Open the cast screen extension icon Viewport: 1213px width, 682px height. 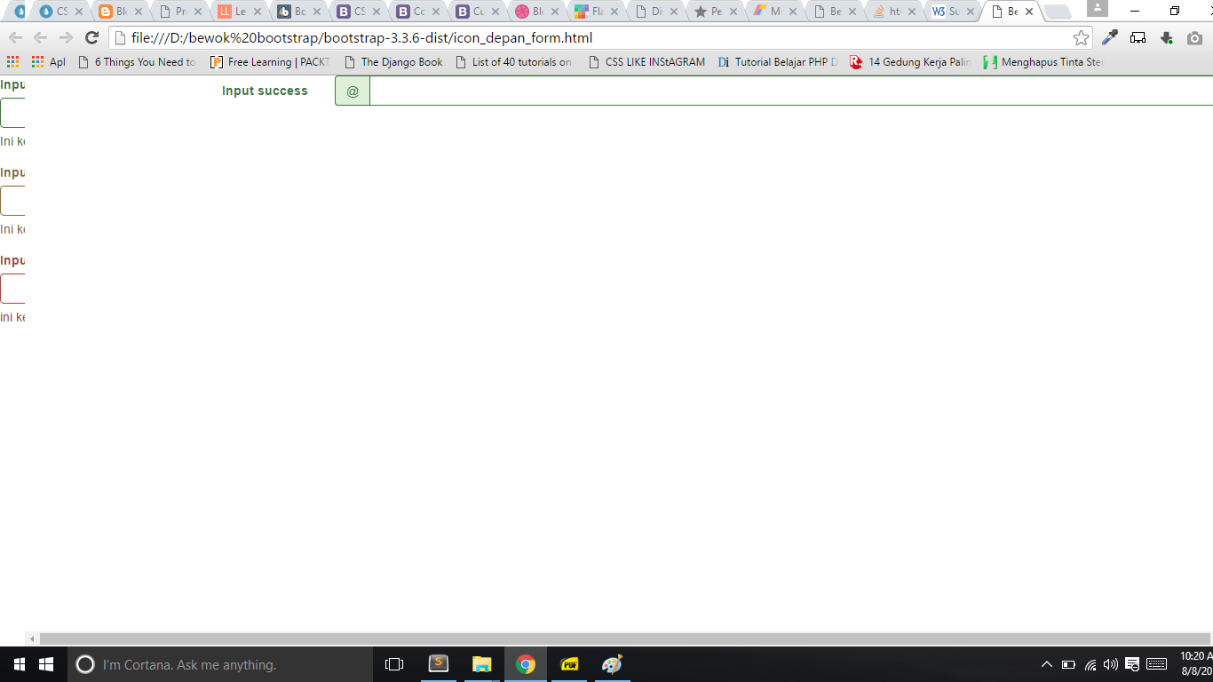tap(1138, 38)
